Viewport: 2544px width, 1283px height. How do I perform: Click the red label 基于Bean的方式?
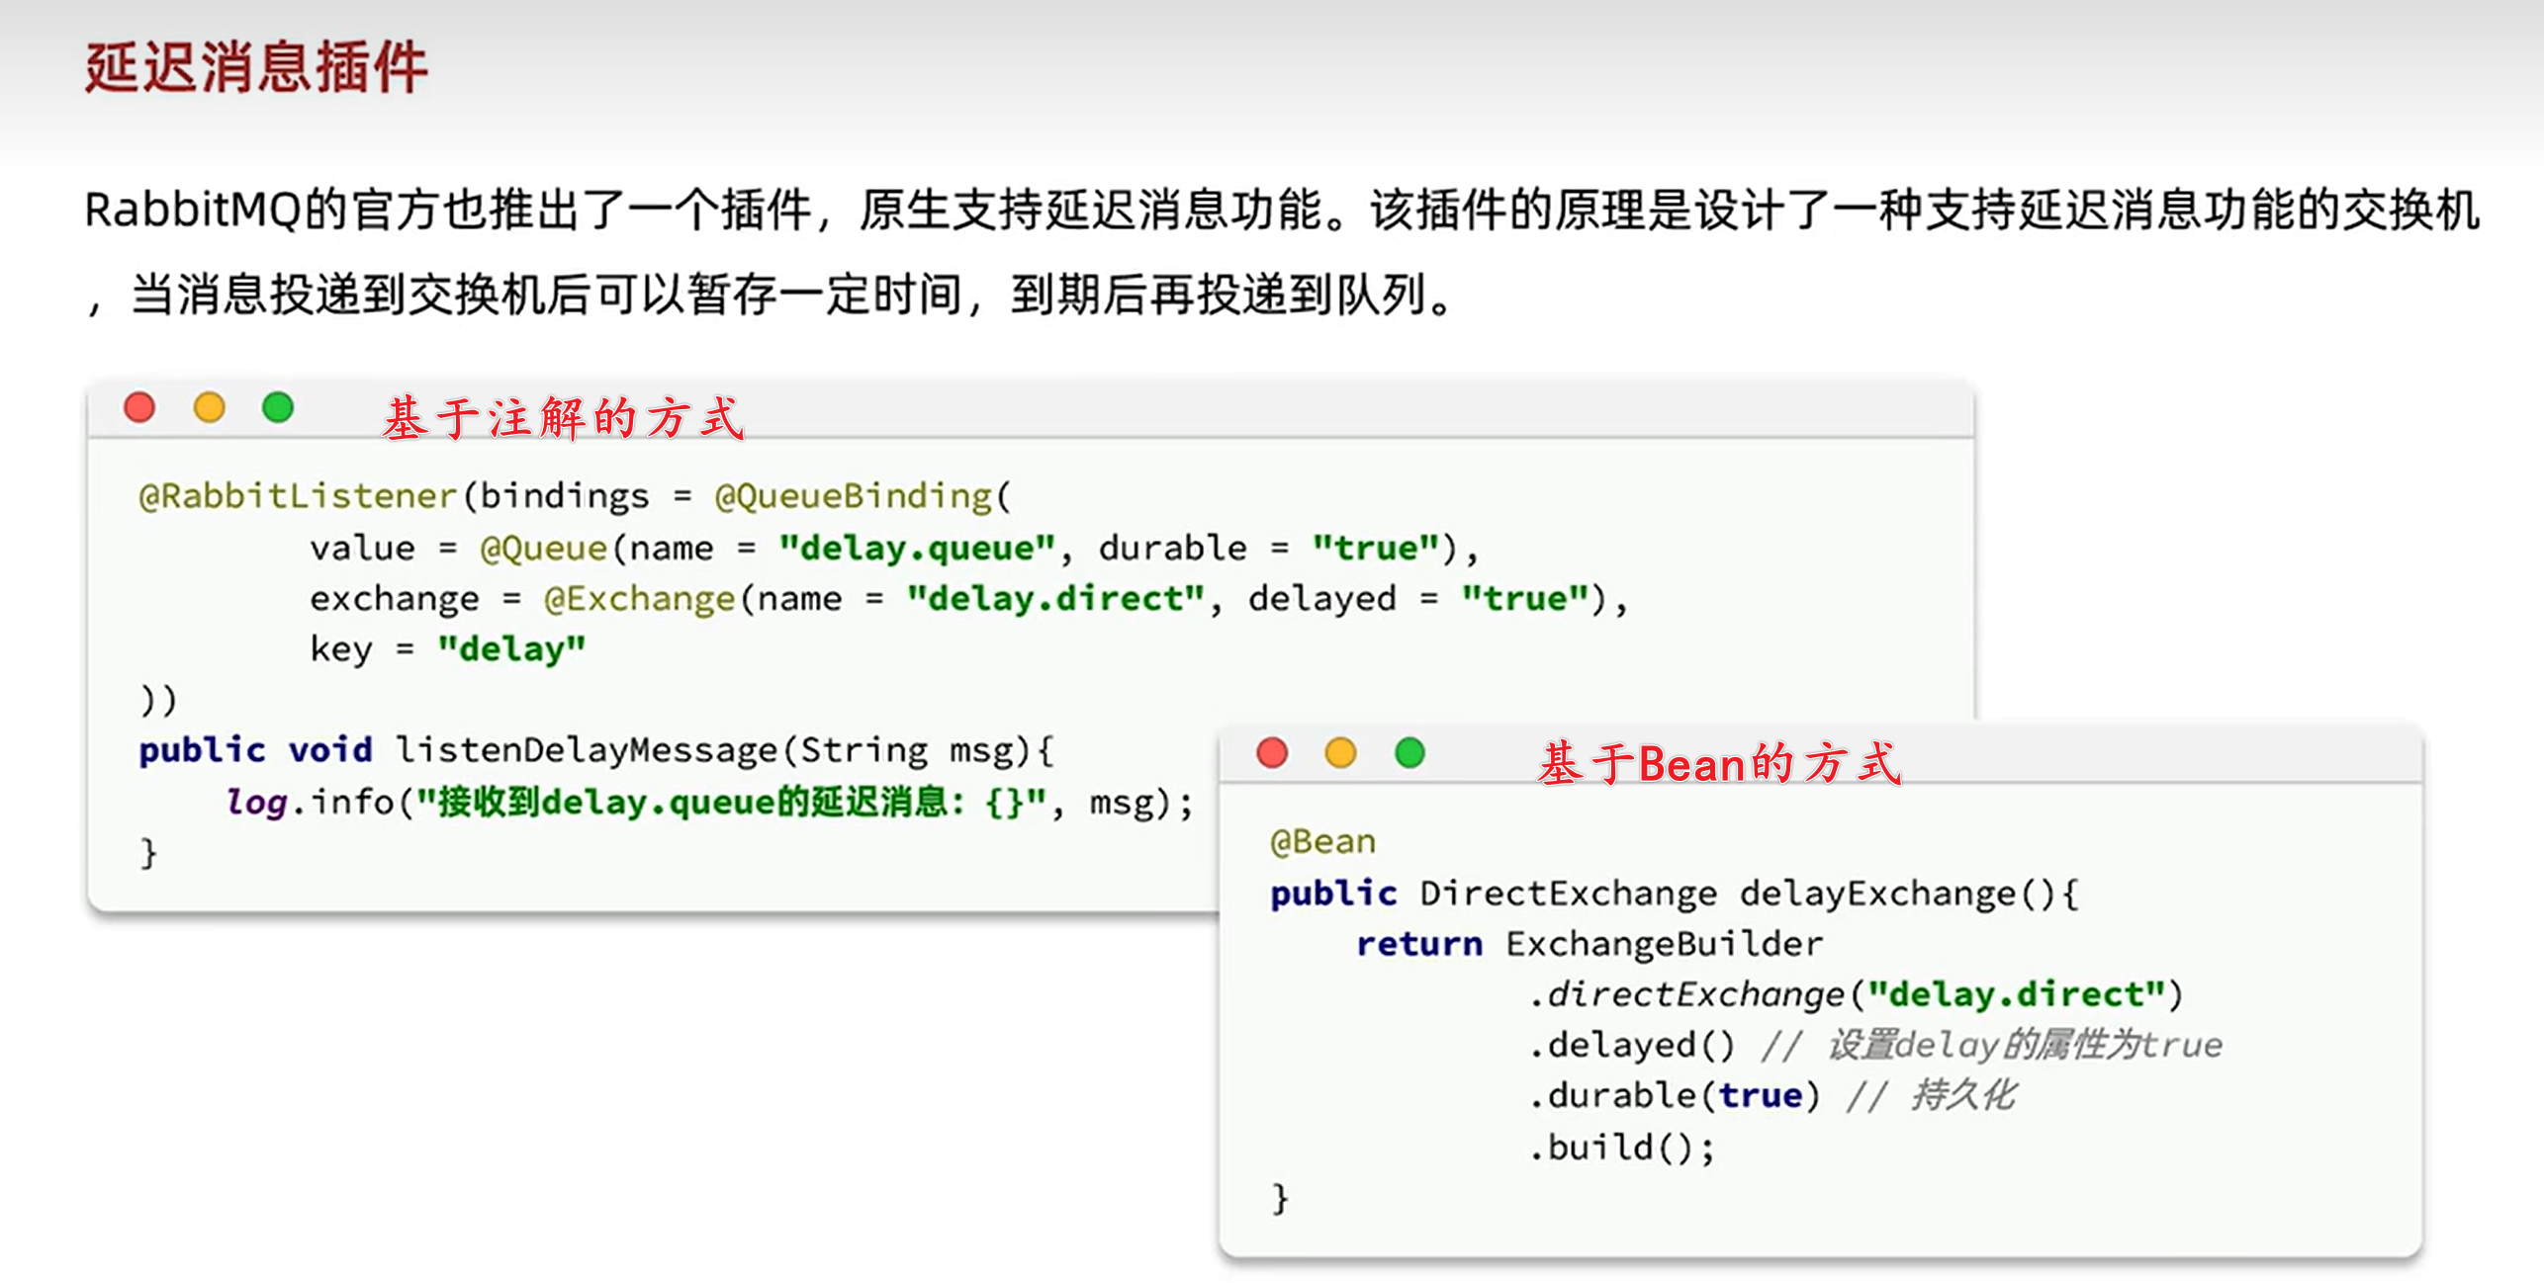point(1719,763)
